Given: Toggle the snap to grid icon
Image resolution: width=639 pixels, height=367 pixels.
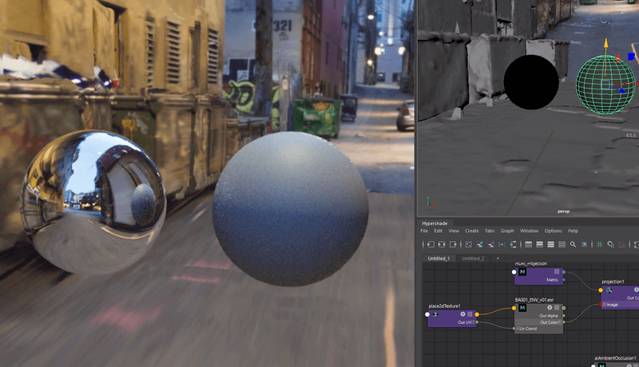Looking at the screenshot, I should tap(610, 244).
